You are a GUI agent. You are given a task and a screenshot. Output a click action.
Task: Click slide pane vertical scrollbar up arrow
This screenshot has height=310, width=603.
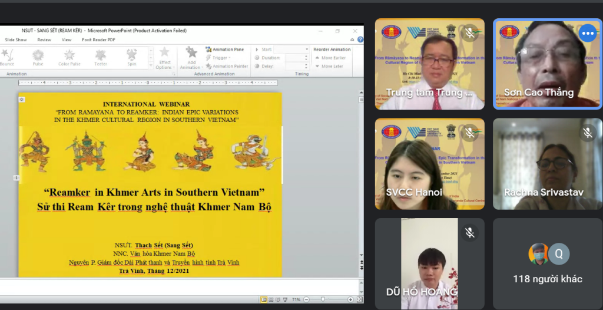(361, 93)
